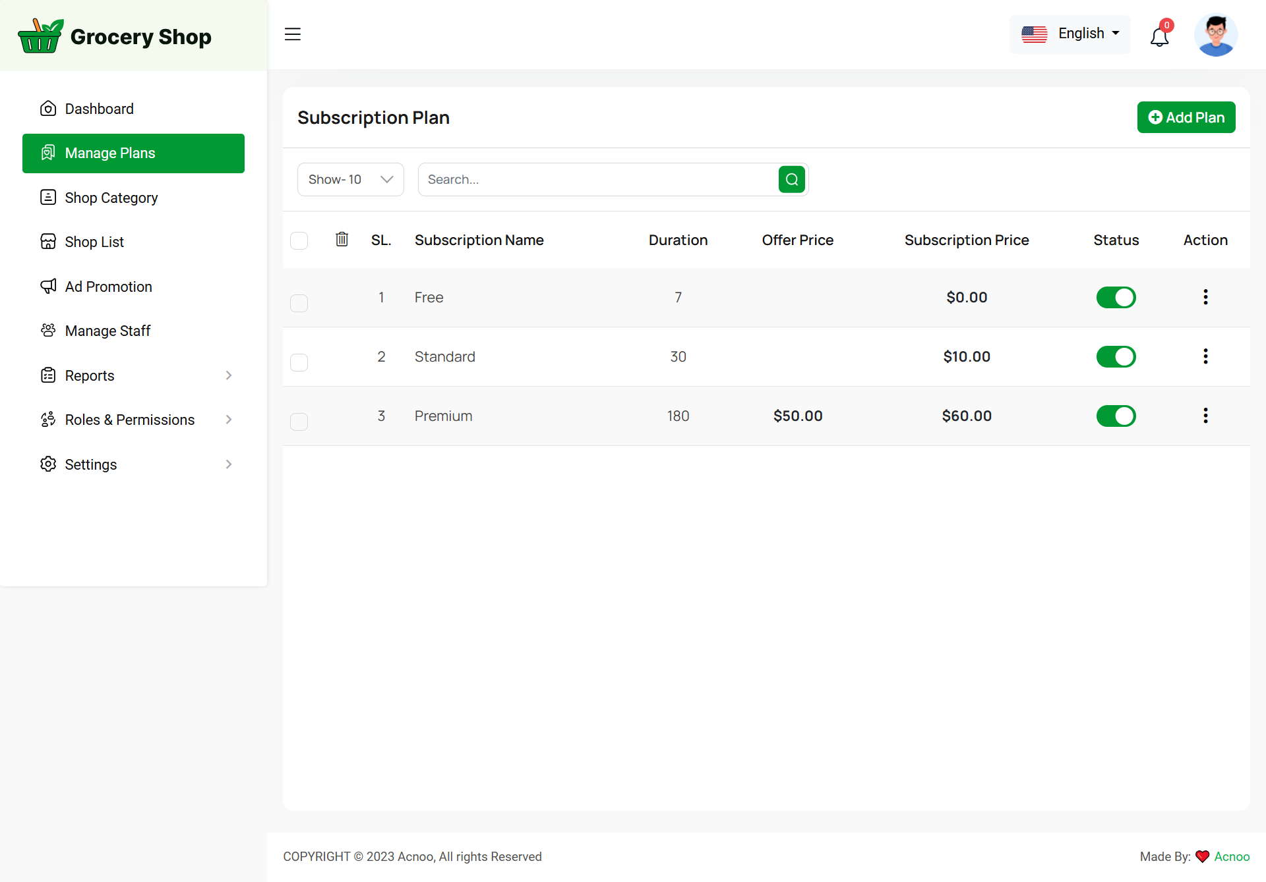Follow the Acnoo footer link
The height and width of the screenshot is (882, 1266).
coord(1232,856)
